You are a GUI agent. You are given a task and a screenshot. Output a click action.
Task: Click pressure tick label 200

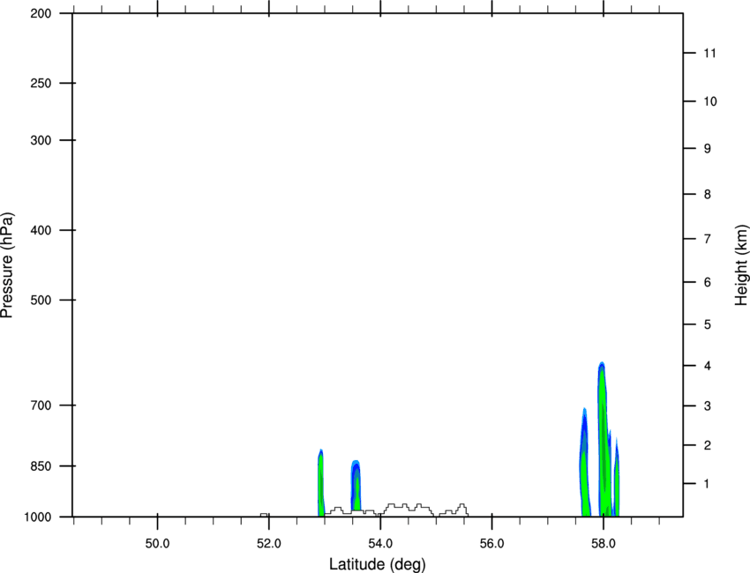[41, 13]
